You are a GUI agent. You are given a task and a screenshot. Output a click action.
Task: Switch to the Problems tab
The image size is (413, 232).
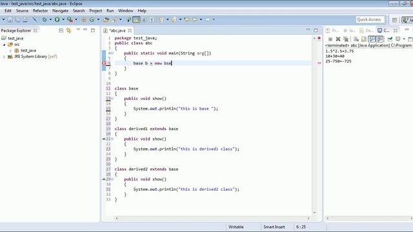(x=332, y=31)
